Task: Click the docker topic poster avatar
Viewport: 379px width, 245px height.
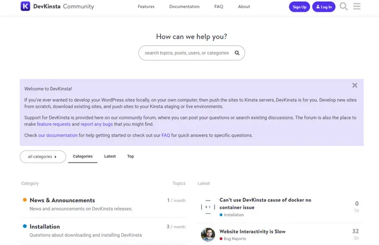Action: pyautogui.click(x=208, y=207)
